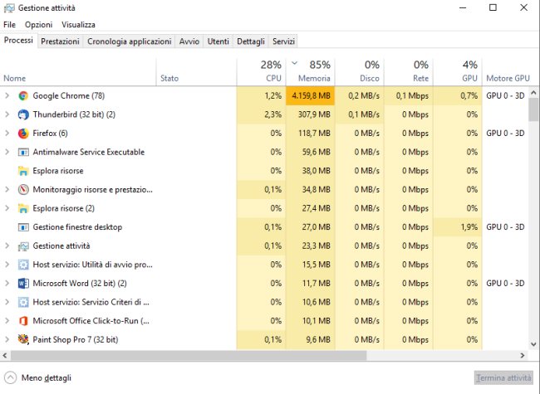Click the Antimalware Service Executable icon
Viewport: 540px width, 394px height.
23,153
